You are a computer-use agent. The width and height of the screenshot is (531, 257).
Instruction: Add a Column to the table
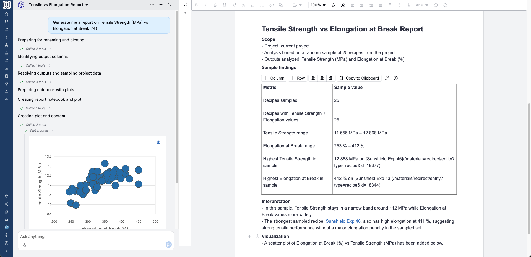(274, 78)
